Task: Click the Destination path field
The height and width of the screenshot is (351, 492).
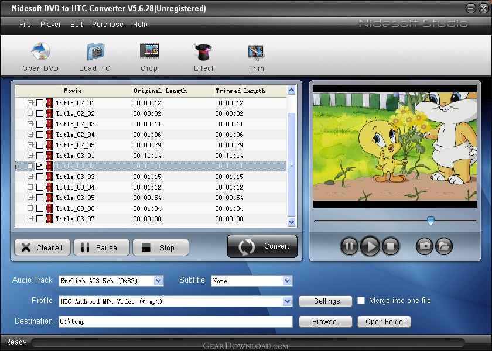Action: click(176, 322)
